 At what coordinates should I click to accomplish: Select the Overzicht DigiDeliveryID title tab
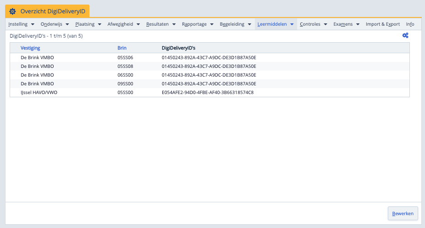tap(47, 11)
